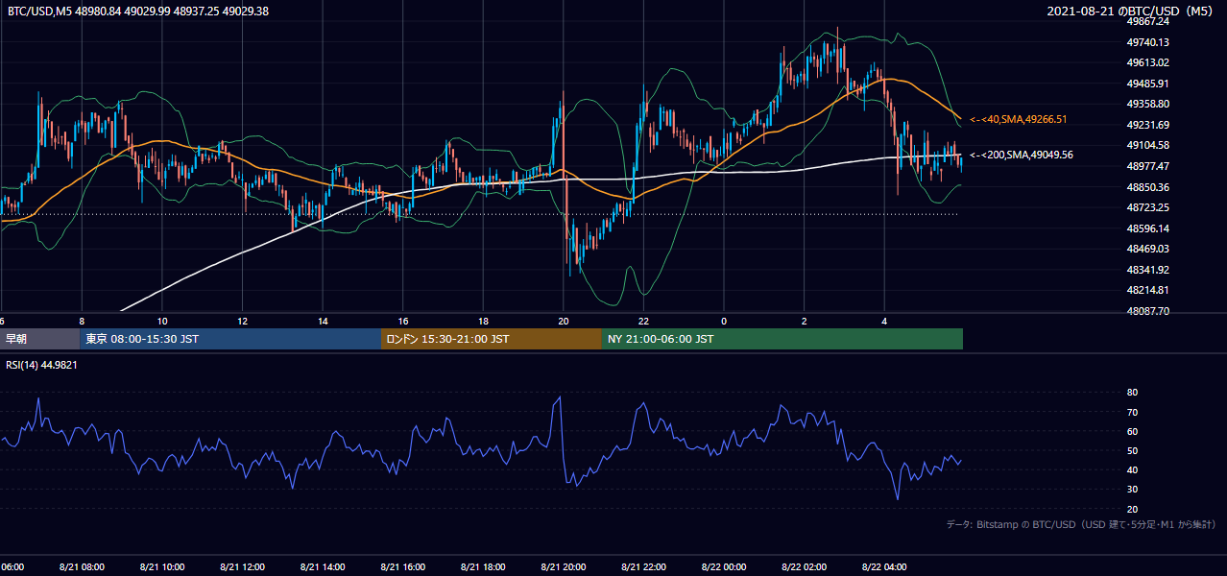Image resolution: width=1227 pixels, height=576 pixels.
Task: Click the 8/21 18:00 date label
Action: [484, 567]
